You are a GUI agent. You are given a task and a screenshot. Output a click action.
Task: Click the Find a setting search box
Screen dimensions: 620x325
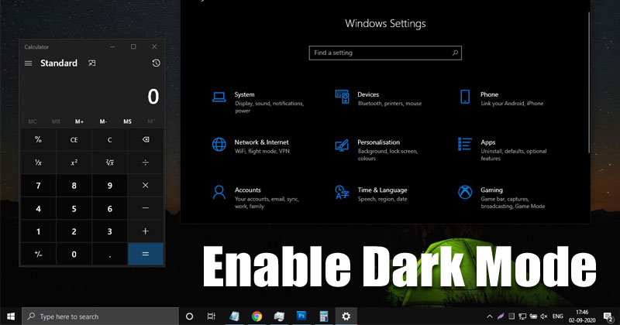(x=385, y=53)
